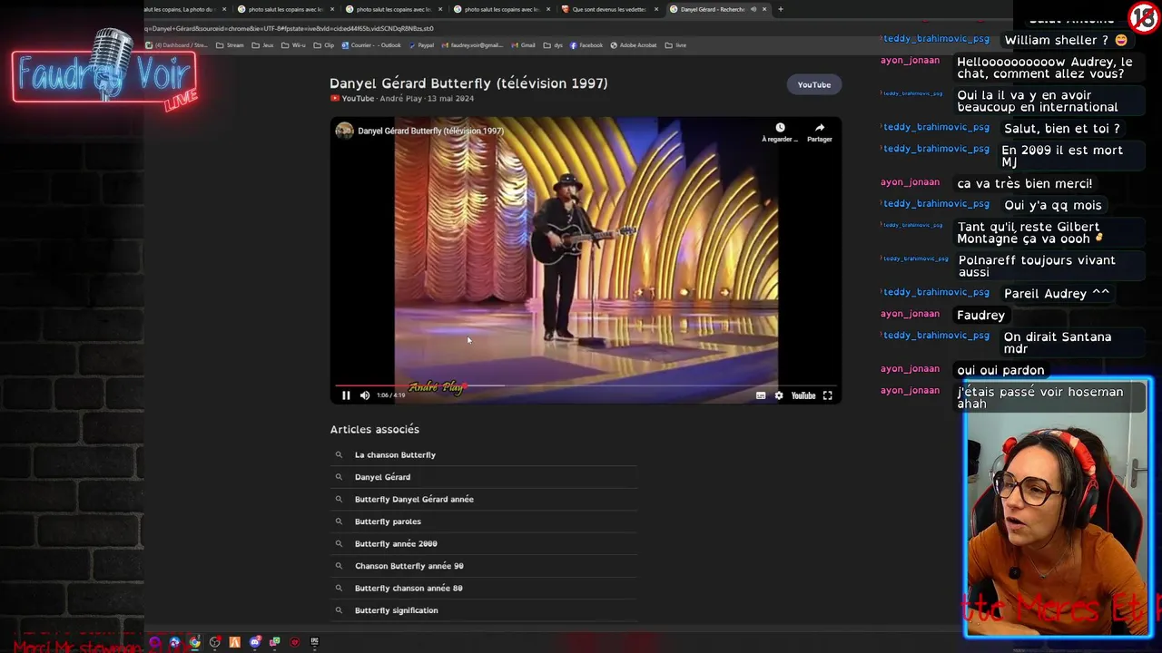Image resolution: width=1162 pixels, height=653 pixels.
Task: Open the Danyel Gérard Butterfly result title
Action: click(468, 83)
